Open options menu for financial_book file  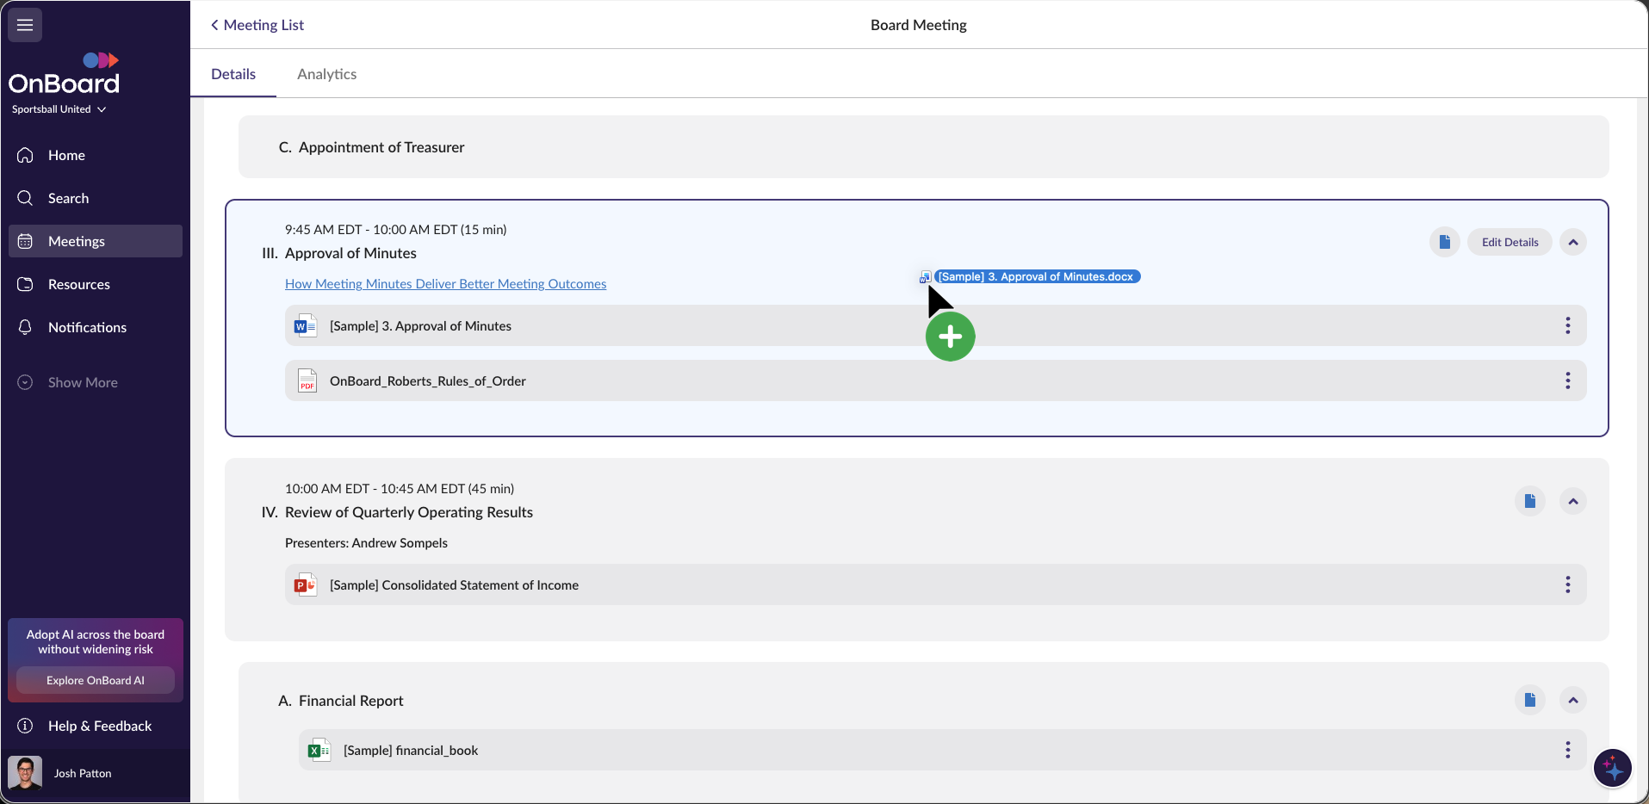pos(1567,750)
